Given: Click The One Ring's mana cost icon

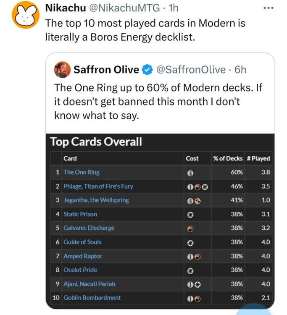Looking at the screenshot, I should point(190,173).
